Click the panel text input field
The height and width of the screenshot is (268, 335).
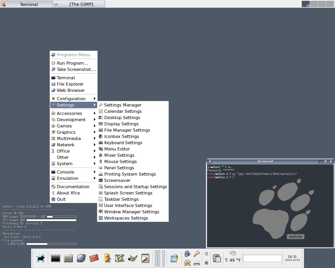pos(263,258)
